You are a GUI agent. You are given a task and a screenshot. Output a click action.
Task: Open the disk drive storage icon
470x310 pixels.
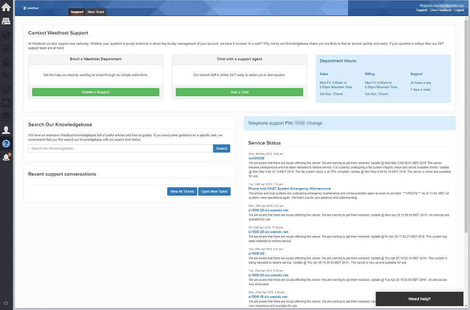tap(6, 103)
